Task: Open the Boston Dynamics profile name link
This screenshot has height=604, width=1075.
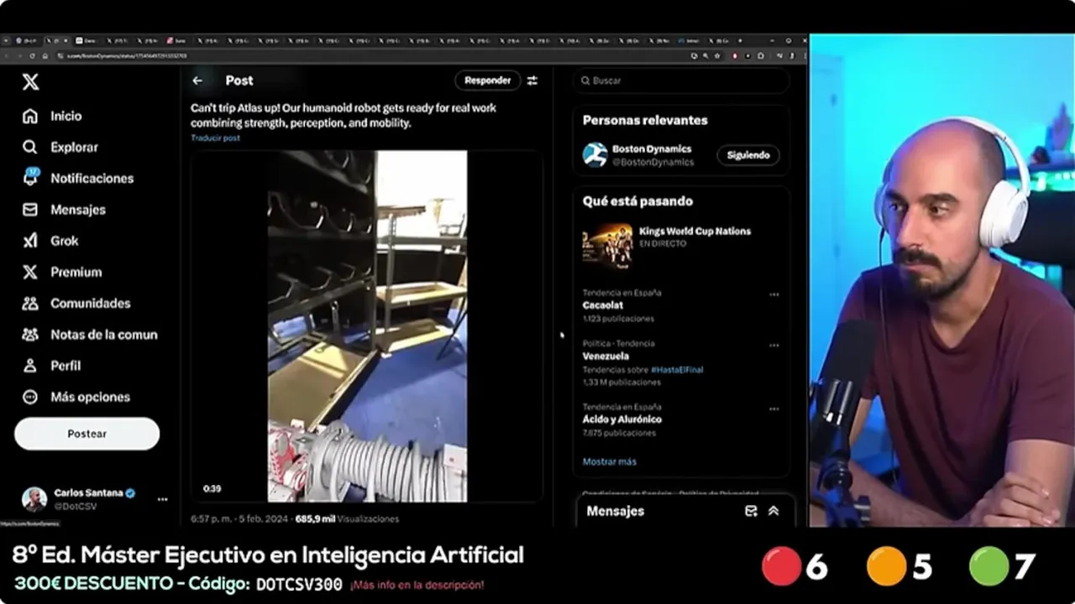Action: pyautogui.click(x=652, y=149)
